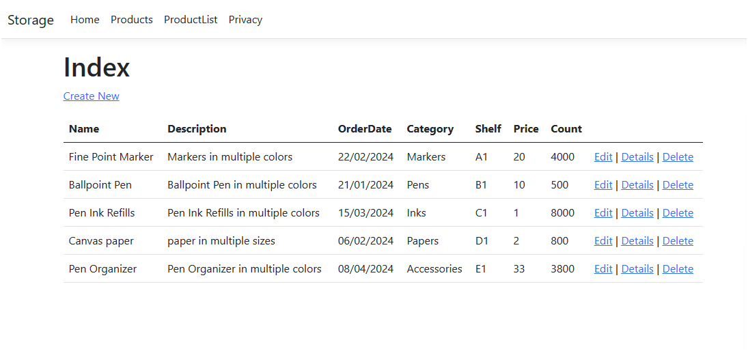
Task: Click the count value 3800
Action: [x=563, y=269]
